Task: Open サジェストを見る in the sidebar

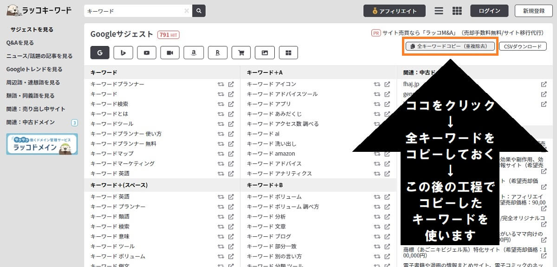Action: (x=32, y=29)
